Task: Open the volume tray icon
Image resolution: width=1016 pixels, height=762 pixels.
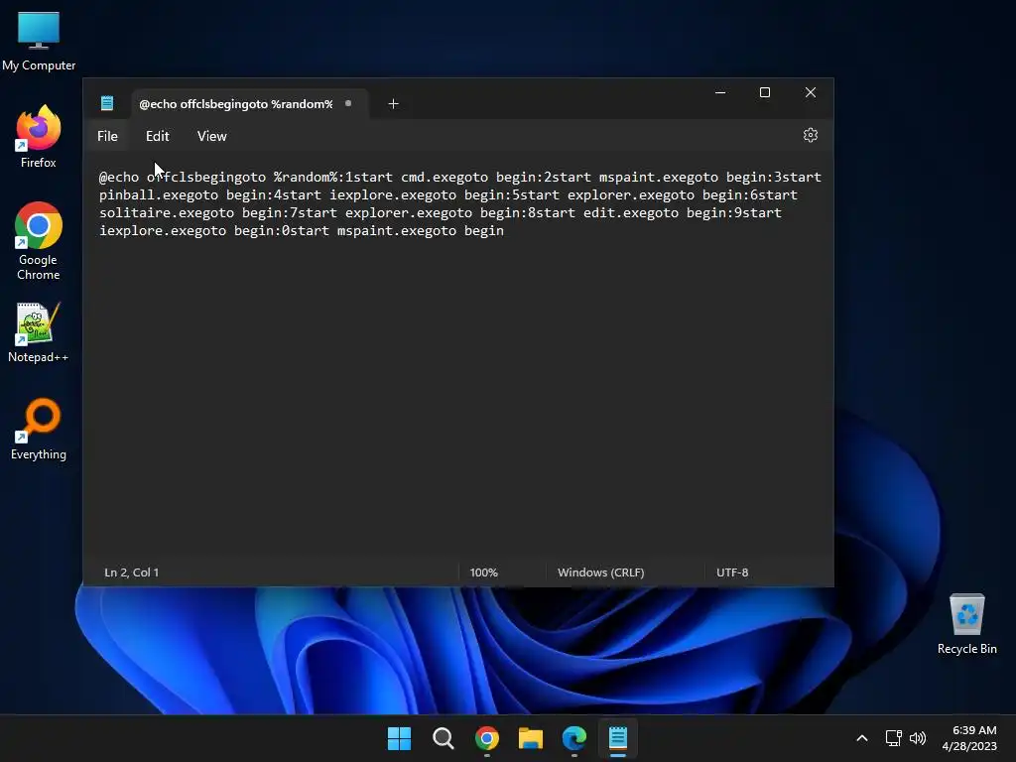Action: (x=918, y=738)
